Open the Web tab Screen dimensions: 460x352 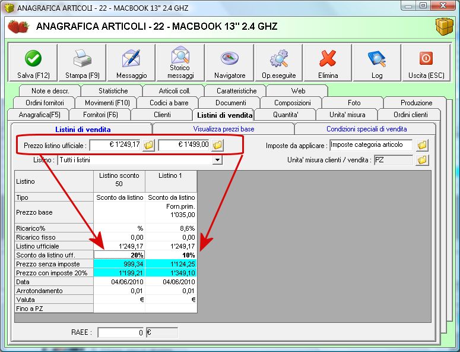[x=298, y=91]
